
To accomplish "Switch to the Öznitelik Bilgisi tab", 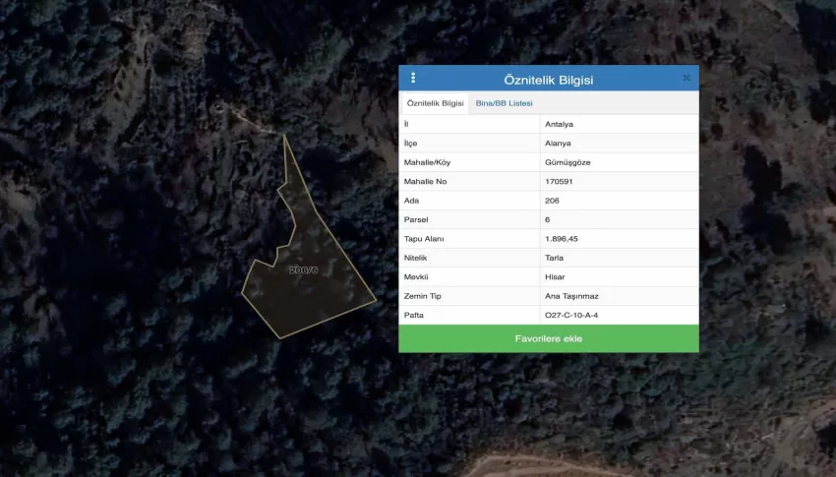I will (x=435, y=103).
